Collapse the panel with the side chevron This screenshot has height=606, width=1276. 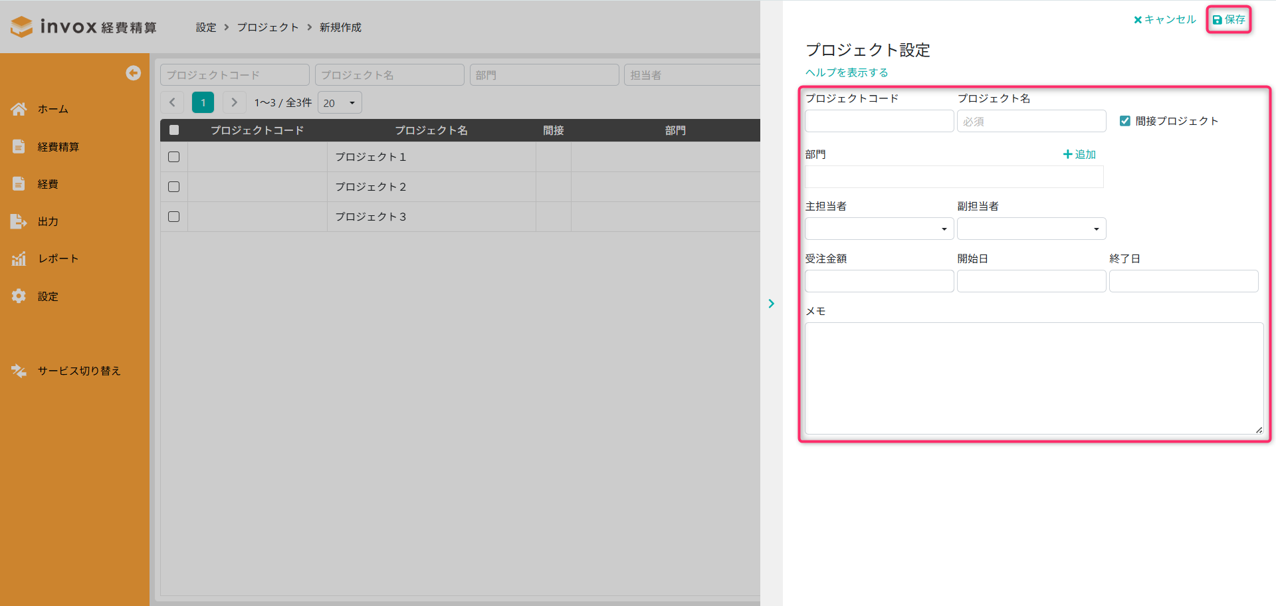click(771, 304)
